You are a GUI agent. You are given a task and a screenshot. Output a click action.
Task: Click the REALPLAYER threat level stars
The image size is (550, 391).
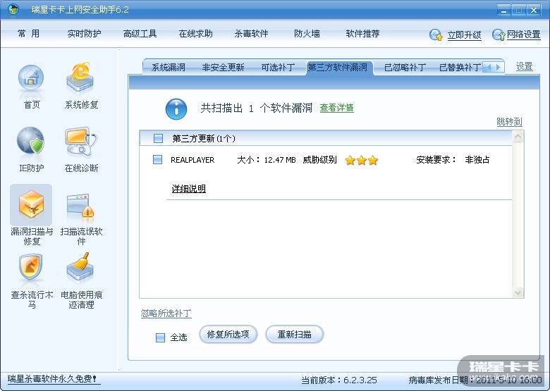click(x=361, y=161)
